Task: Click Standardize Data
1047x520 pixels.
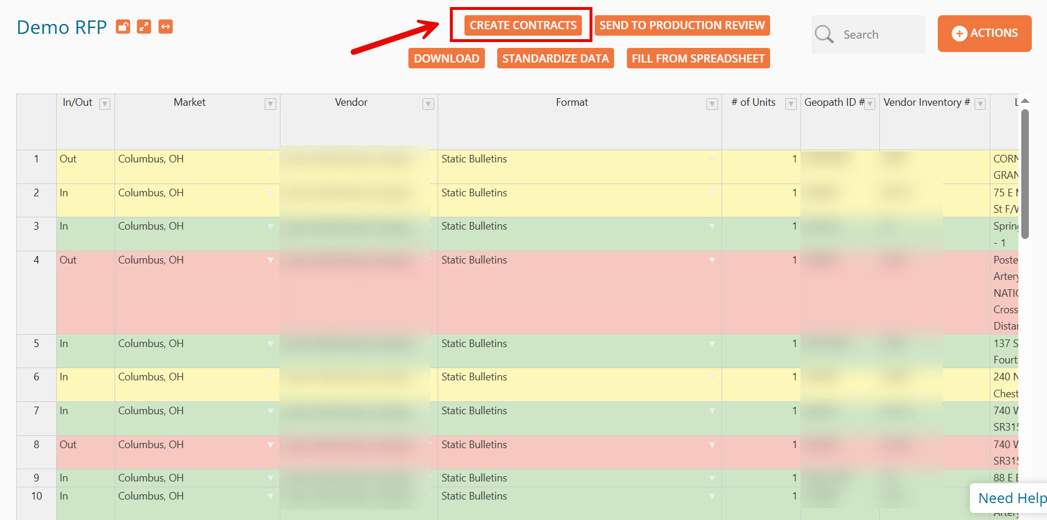Action: 555,58
